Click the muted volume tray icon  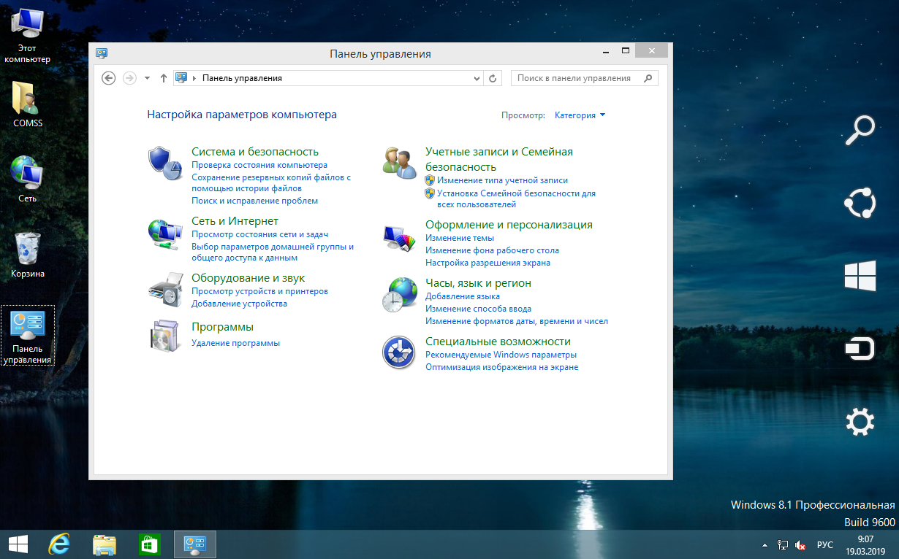[800, 544]
